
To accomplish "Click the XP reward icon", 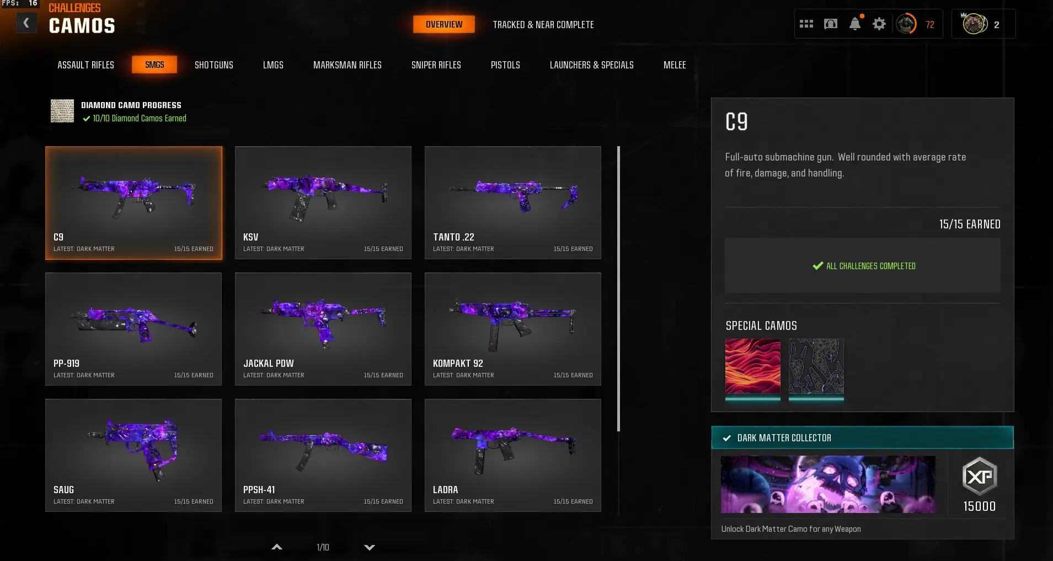I will pos(980,477).
